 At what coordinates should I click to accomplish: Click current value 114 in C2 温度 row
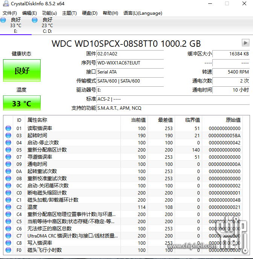142,207
